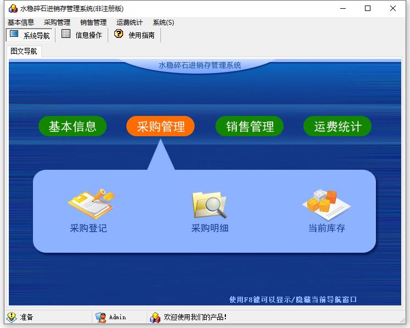
Task: Click the 采购登记 text label
Action: coord(88,228)
